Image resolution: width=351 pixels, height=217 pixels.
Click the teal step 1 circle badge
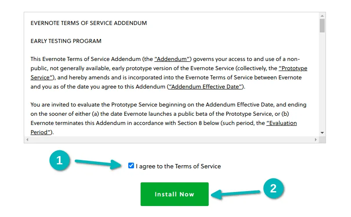pyautogui.click(x=60, y=160)
